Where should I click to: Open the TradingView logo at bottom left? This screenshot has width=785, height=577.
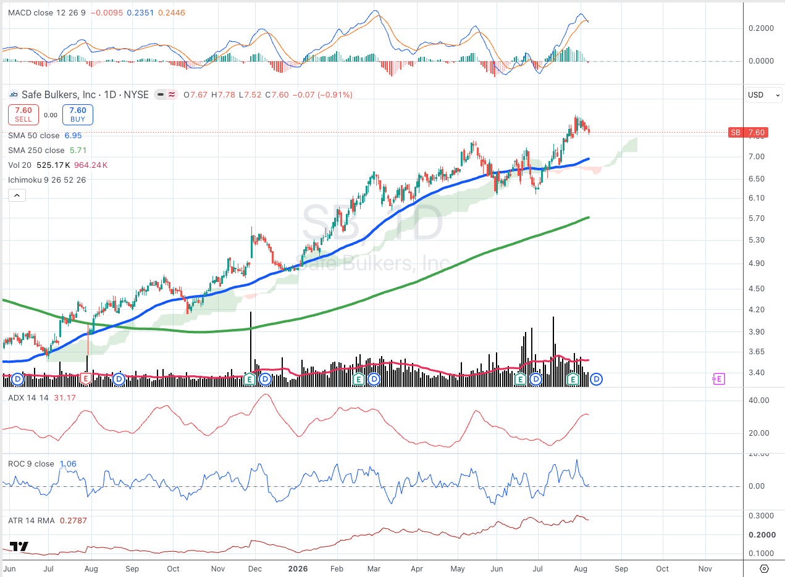[x=19, y=547]
